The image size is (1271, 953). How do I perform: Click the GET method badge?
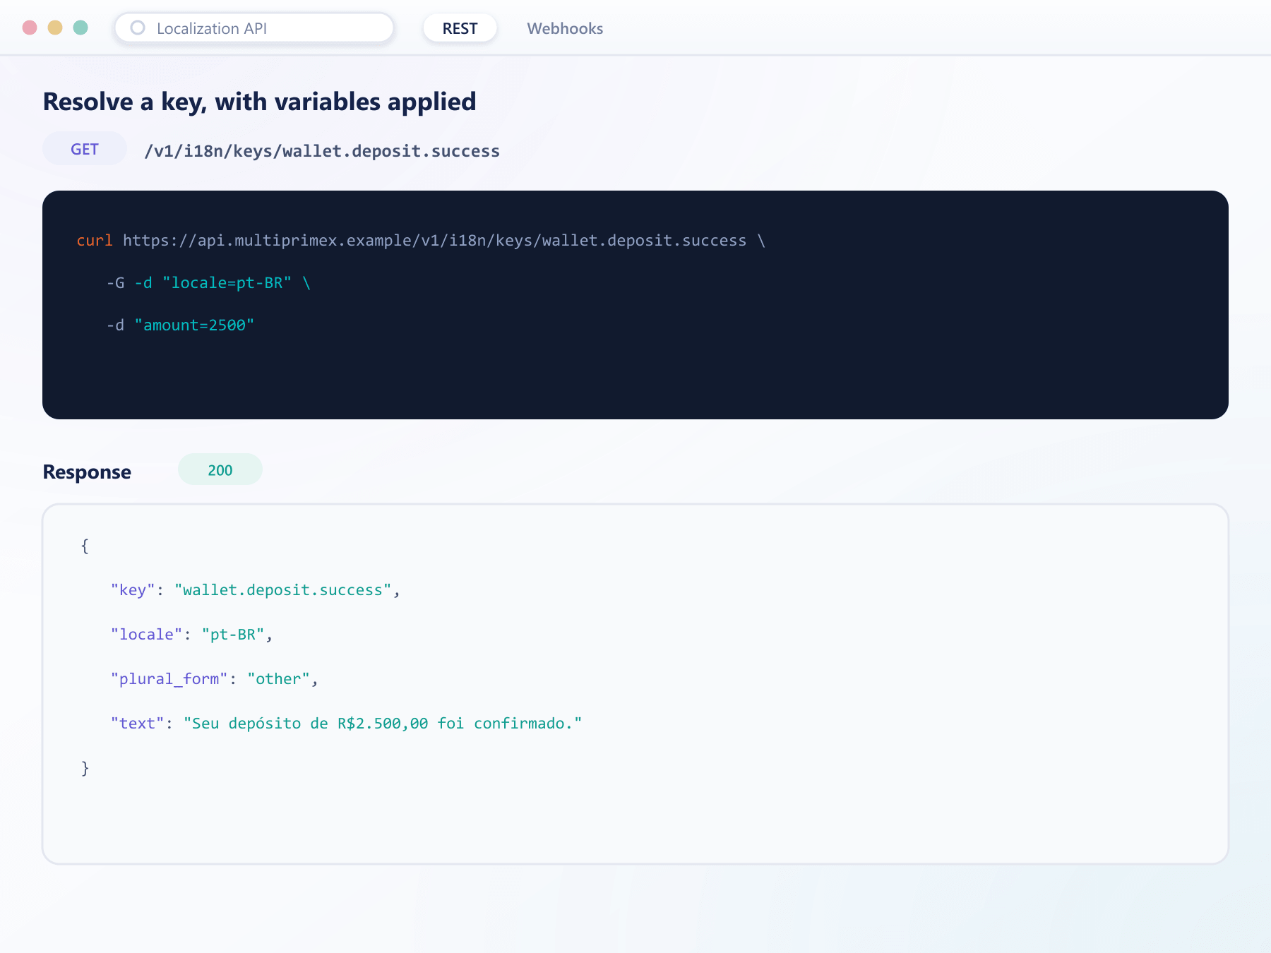click(x=85, y=149)
